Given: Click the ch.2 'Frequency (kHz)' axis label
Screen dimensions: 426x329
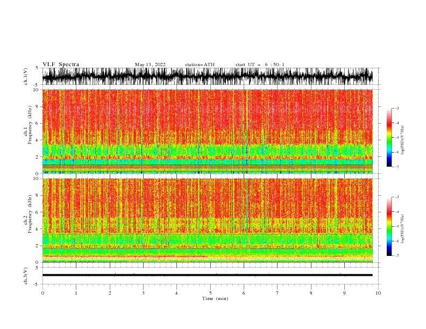Looking at the screenshot, I should (x=30, y=213).
